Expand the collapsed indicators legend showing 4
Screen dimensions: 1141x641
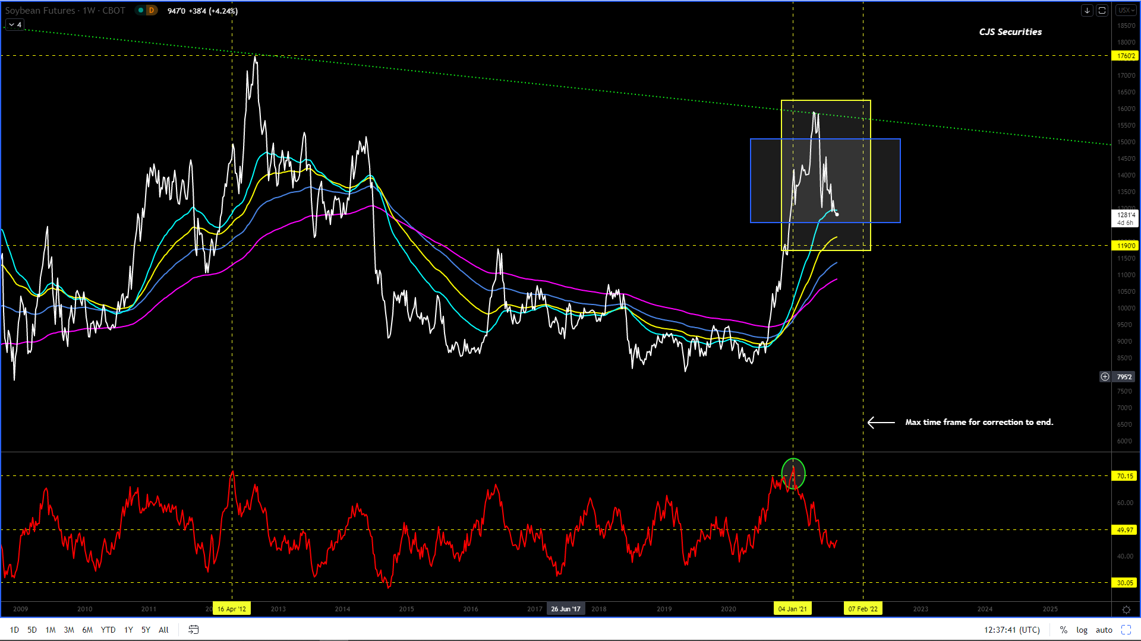point(15,24)
